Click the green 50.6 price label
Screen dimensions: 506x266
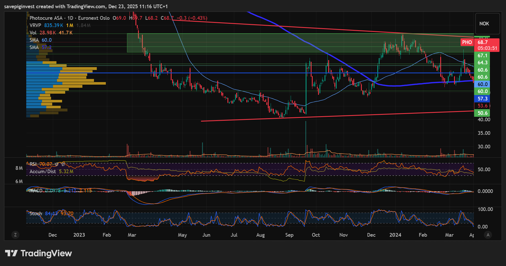pyautogui.click(x=482, y=113)
